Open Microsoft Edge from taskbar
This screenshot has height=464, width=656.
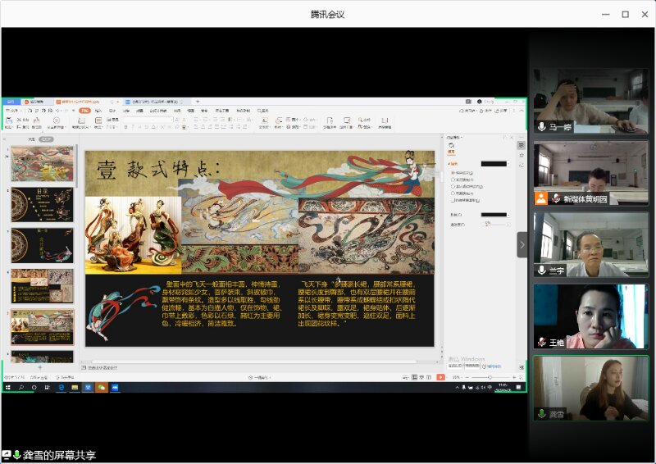click(61, 387)
